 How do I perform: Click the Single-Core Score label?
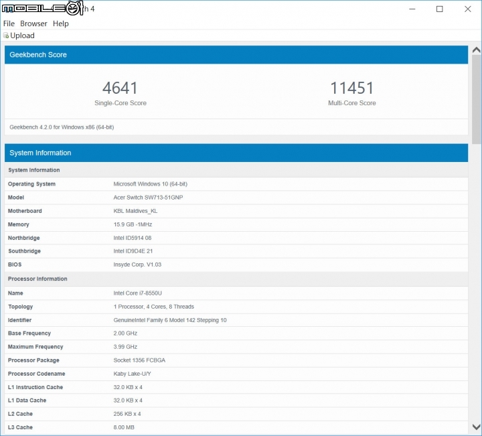120,103
